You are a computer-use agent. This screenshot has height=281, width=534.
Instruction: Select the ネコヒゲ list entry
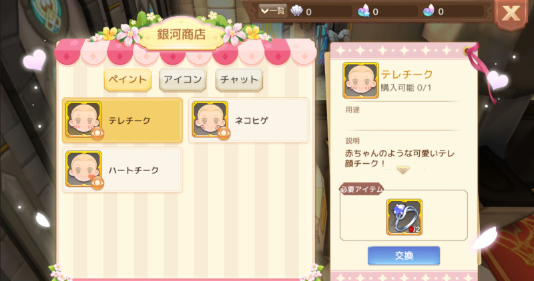coord(249,120)
